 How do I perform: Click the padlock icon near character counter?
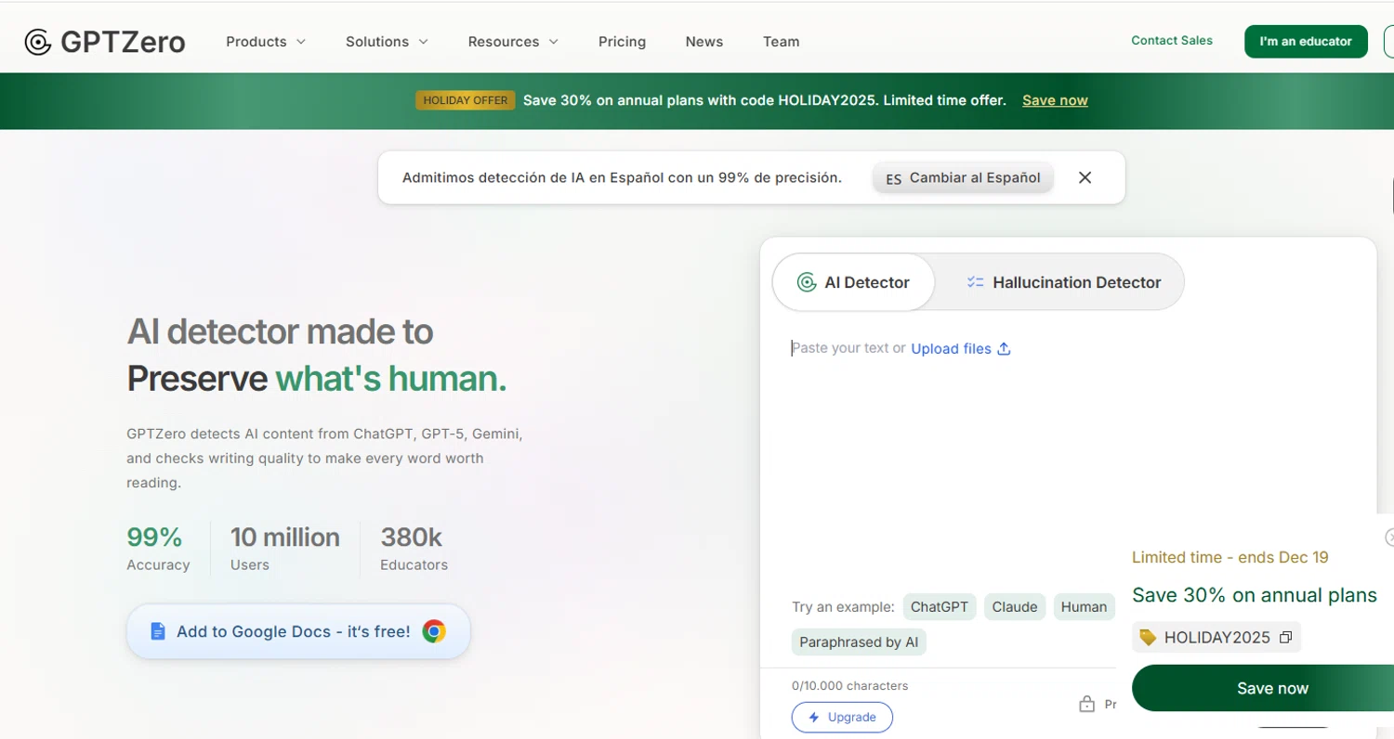tap(1086, 705)
